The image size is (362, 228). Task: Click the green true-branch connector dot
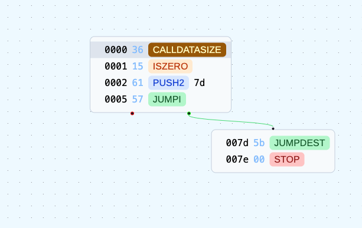(x=189, y=113)
